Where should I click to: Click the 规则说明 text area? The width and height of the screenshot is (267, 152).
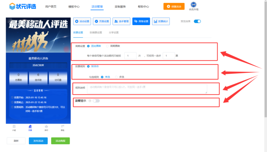pos(147,89)
